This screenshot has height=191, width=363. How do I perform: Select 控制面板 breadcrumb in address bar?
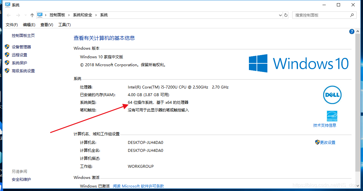tap(57, 15)
